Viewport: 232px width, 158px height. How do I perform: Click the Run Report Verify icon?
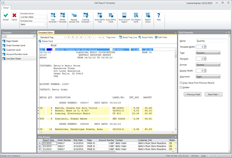(136, 16)
